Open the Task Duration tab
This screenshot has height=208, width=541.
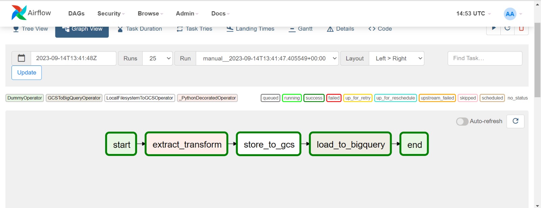(140, 29)
